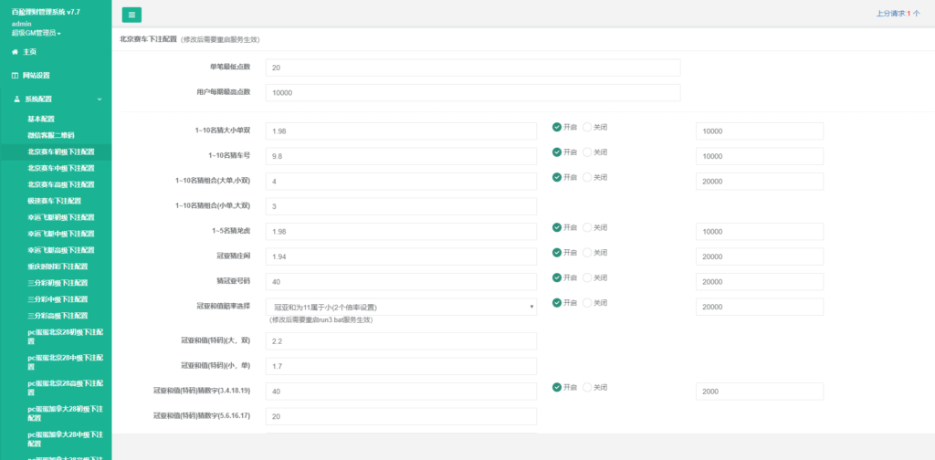Image resolution: width=935 pixels, height=460 pixels.
Task: Collapse the 系统配置 menu chevron
Action: (100, 99)
